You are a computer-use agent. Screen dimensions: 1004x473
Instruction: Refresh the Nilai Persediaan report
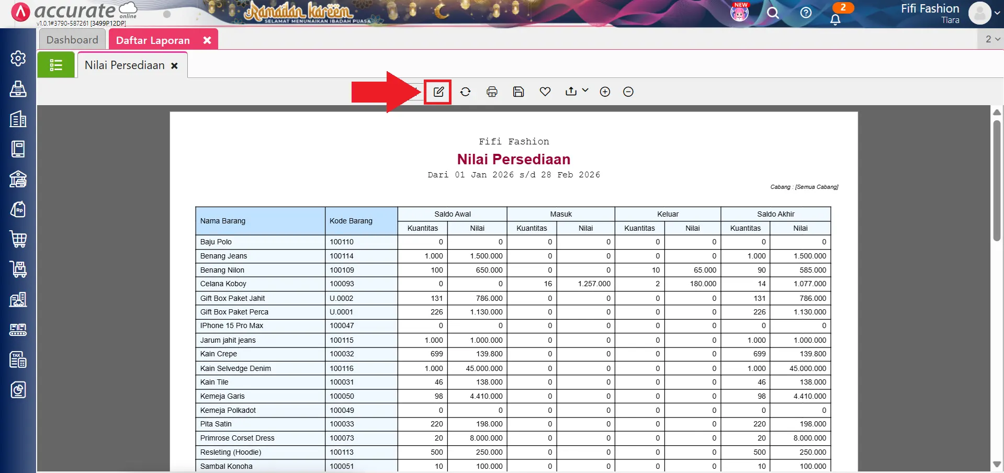point(466,92)
